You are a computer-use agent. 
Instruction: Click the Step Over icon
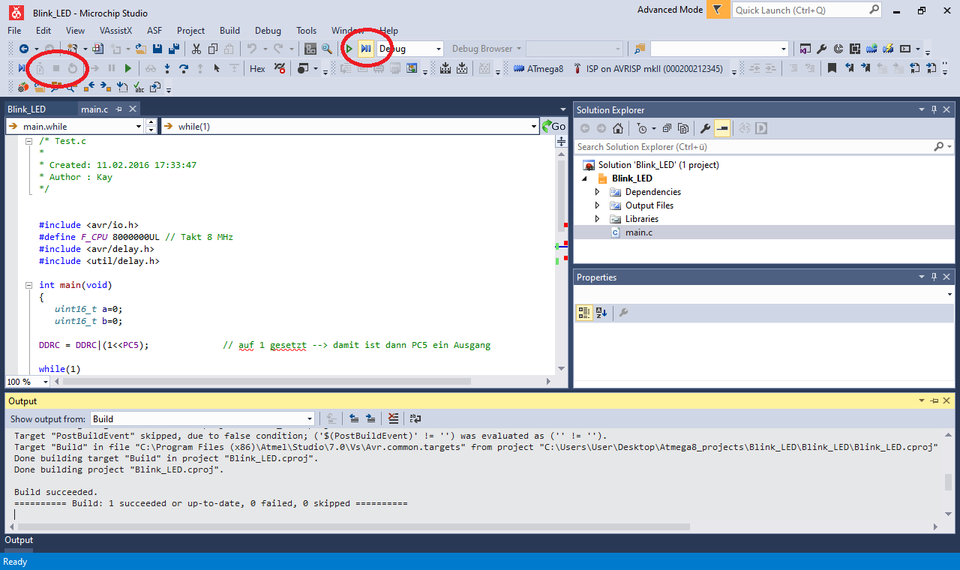coord(184,68)
